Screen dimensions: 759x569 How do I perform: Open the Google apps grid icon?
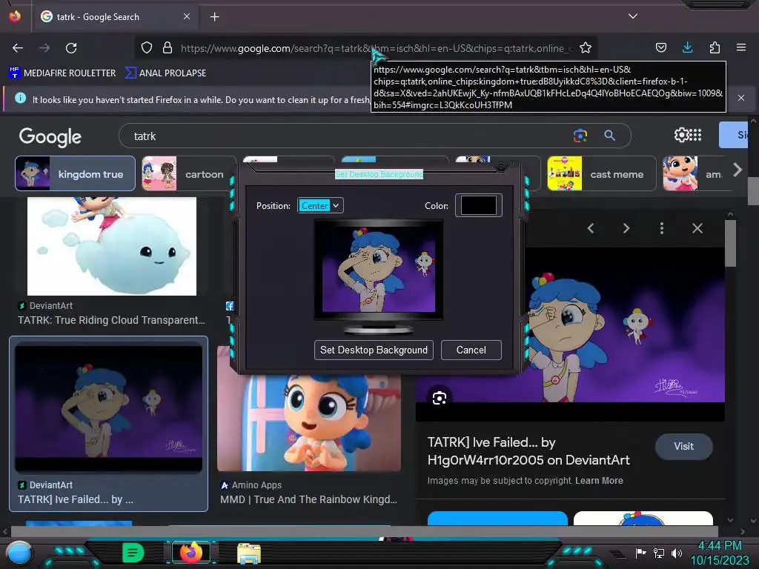pyautogui.click(x=695, y=135)
